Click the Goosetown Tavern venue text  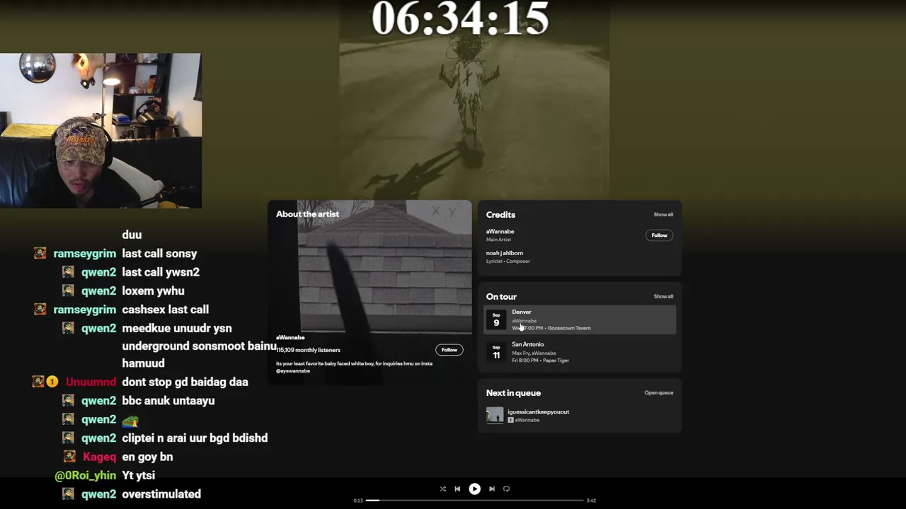[569, 328]
